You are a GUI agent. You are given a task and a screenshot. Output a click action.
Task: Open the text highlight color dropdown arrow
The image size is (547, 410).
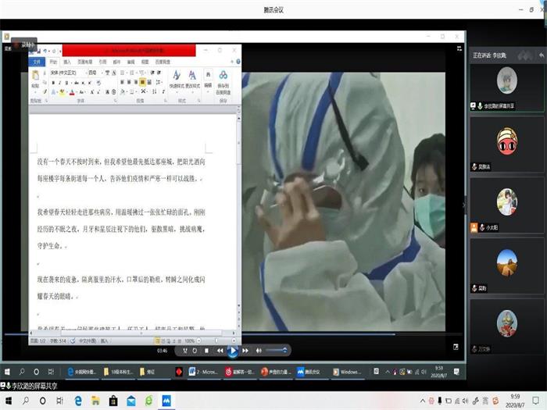point(66,92)
